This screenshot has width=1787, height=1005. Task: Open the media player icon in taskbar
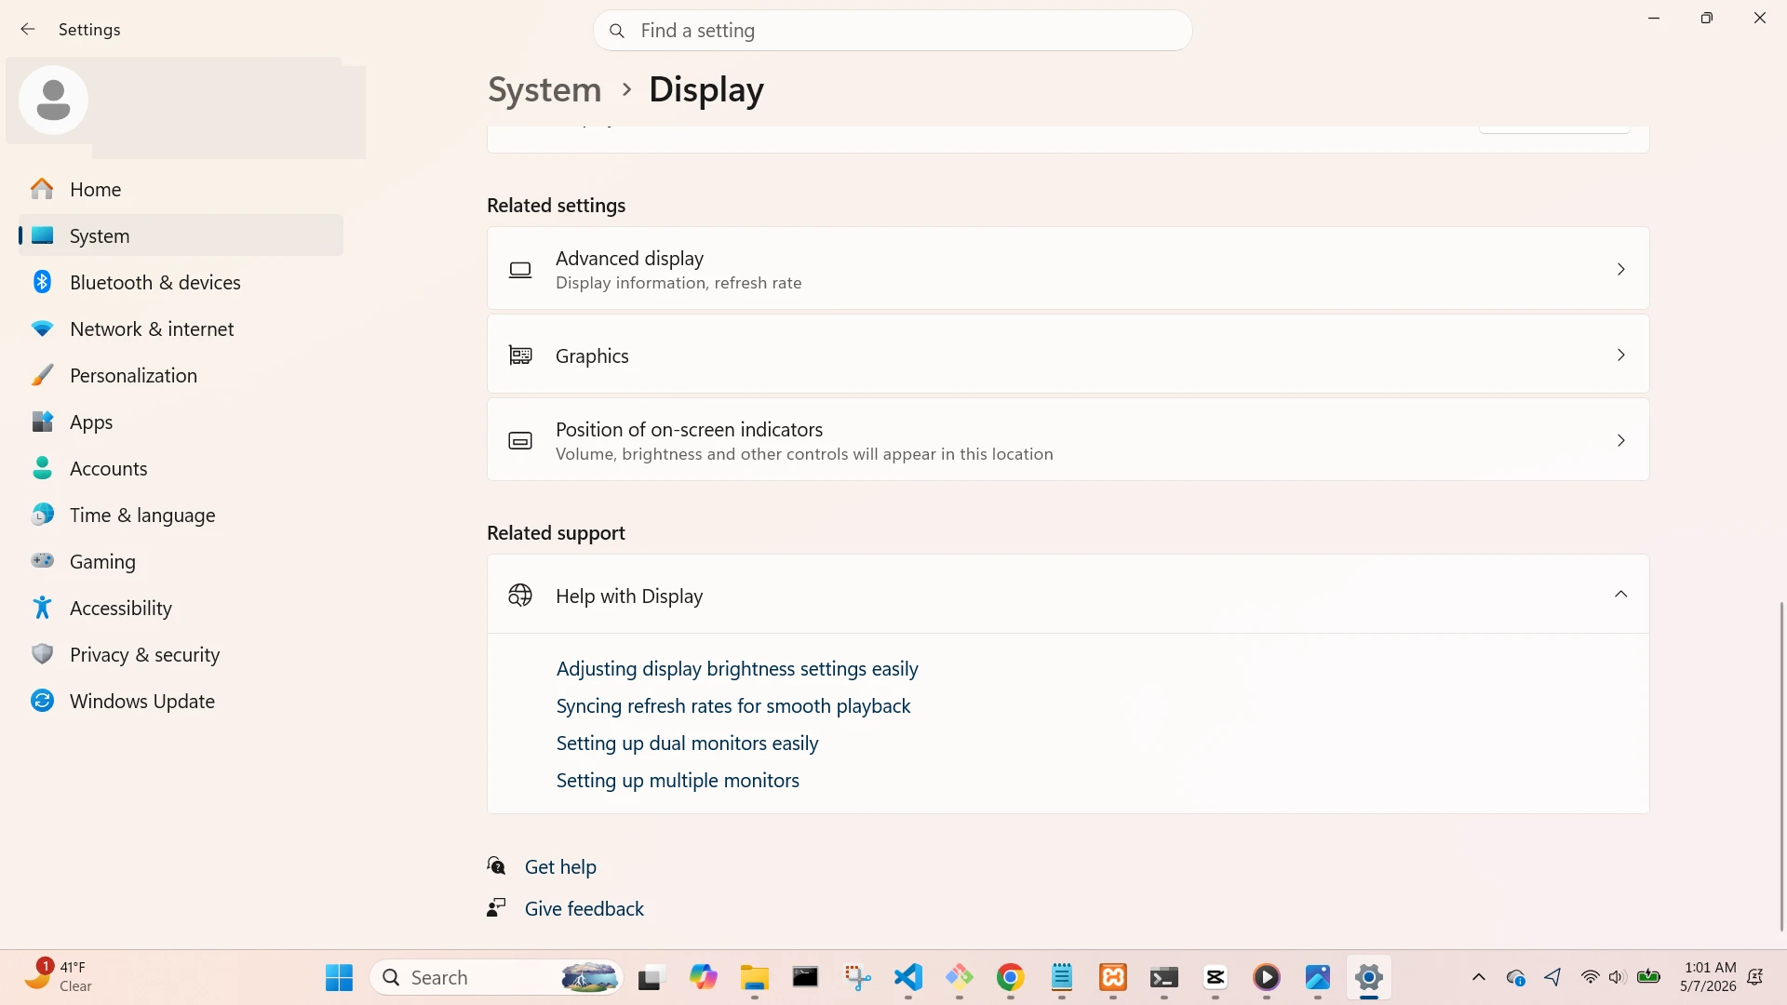1267,977
